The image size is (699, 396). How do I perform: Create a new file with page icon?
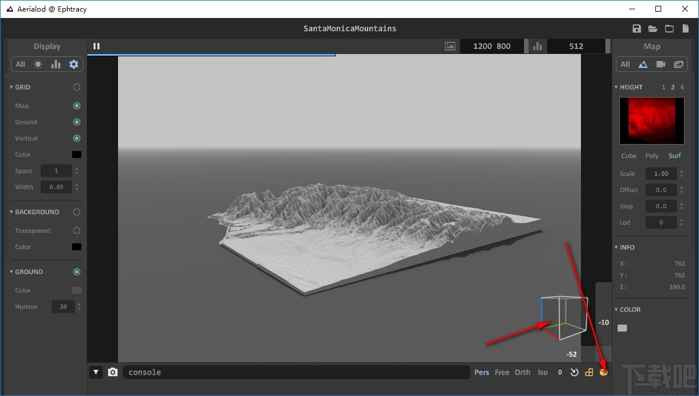686,28
